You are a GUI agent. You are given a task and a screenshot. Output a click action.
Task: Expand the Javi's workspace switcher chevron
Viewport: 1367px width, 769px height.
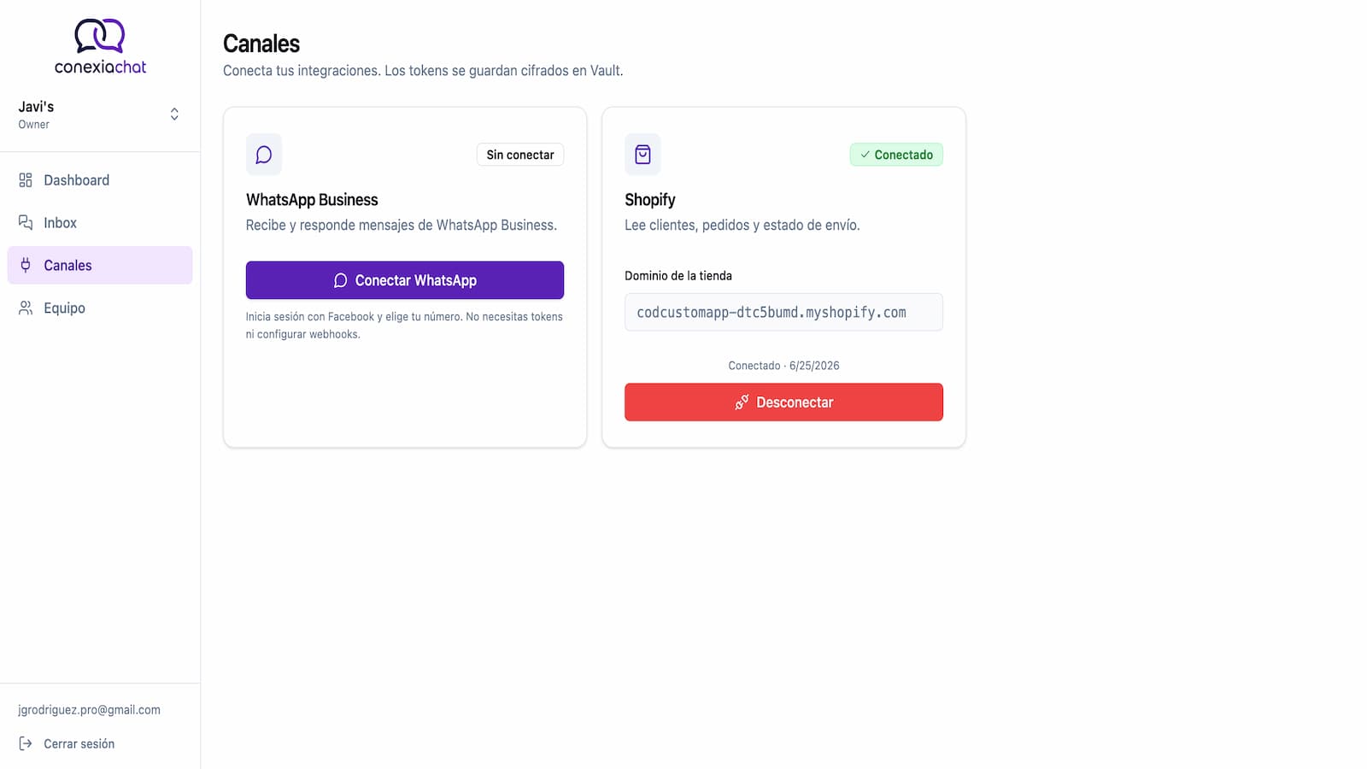(174, 114)
